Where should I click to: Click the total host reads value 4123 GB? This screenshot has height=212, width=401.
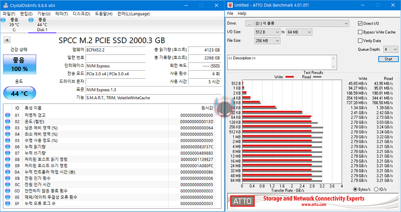(x=205, y=50)
